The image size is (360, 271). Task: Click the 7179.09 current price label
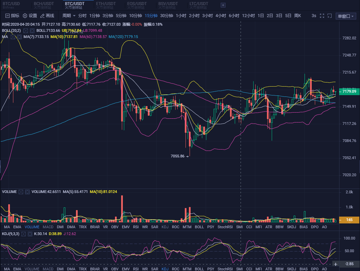349,92
